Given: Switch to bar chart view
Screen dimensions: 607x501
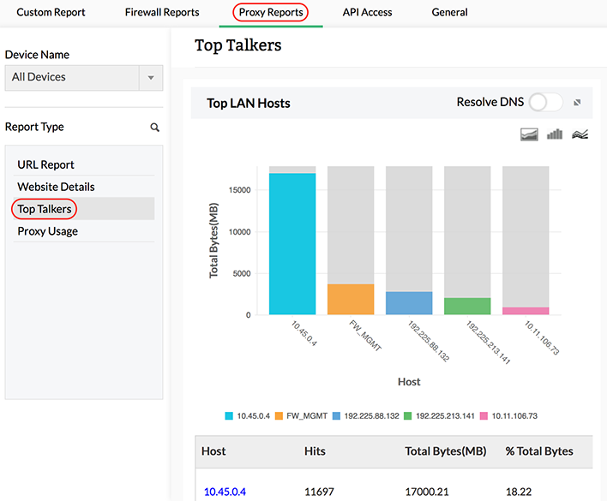Looking at the screenshot, I should tap(555, 134).
